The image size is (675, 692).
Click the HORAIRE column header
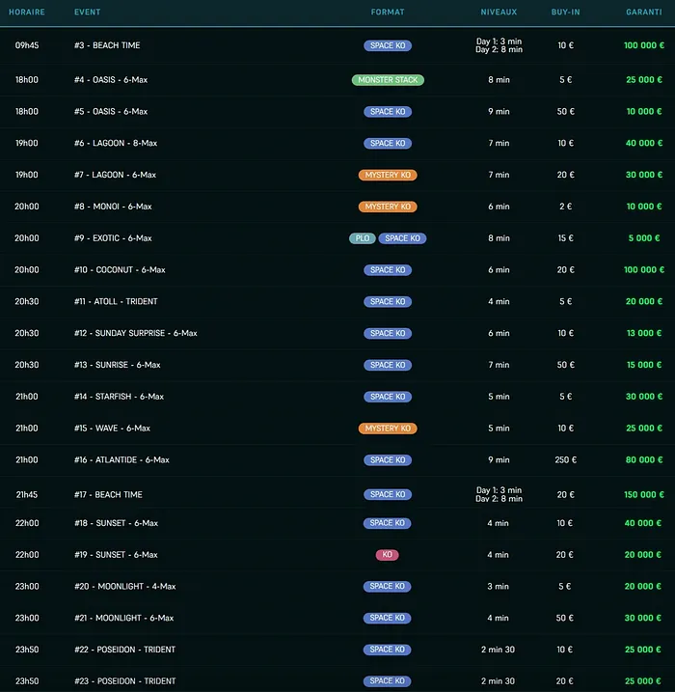(x=26, y=12)
